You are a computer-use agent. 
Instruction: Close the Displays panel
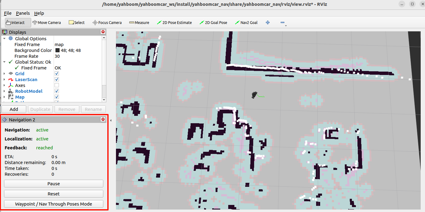click(103, 32)
